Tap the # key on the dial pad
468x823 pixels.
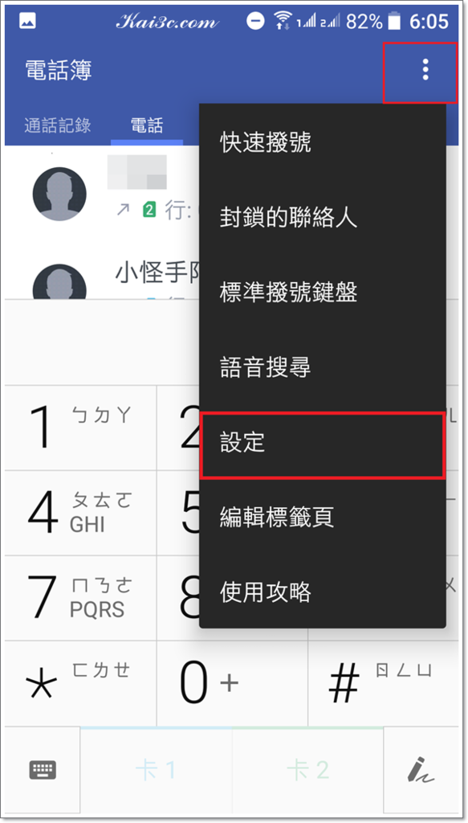point(383,683)
